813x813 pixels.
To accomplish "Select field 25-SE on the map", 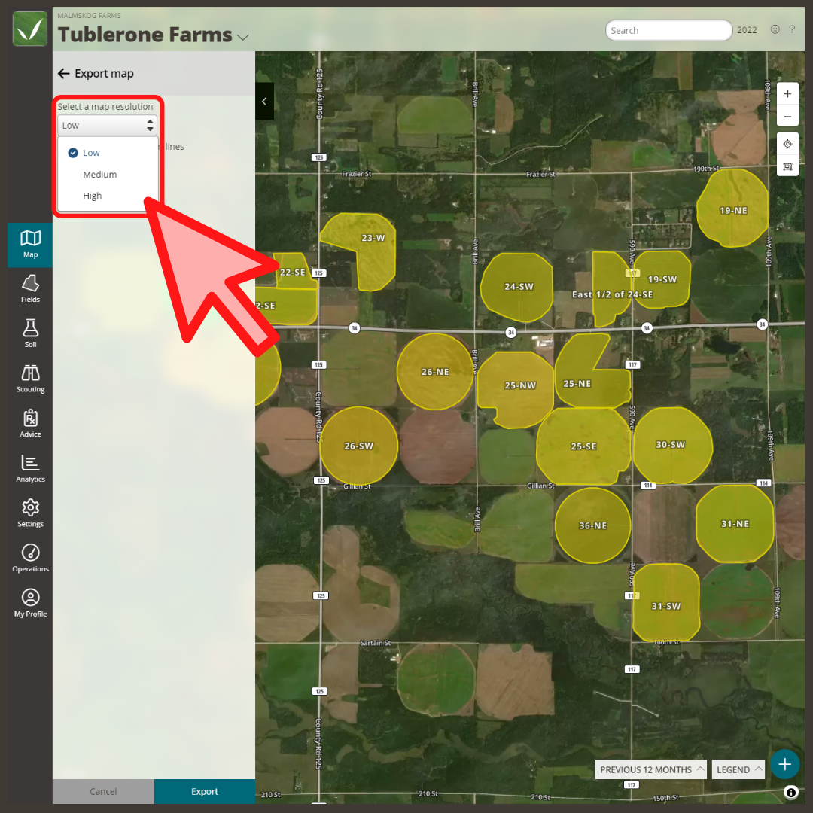I will [x=583, y=446].
